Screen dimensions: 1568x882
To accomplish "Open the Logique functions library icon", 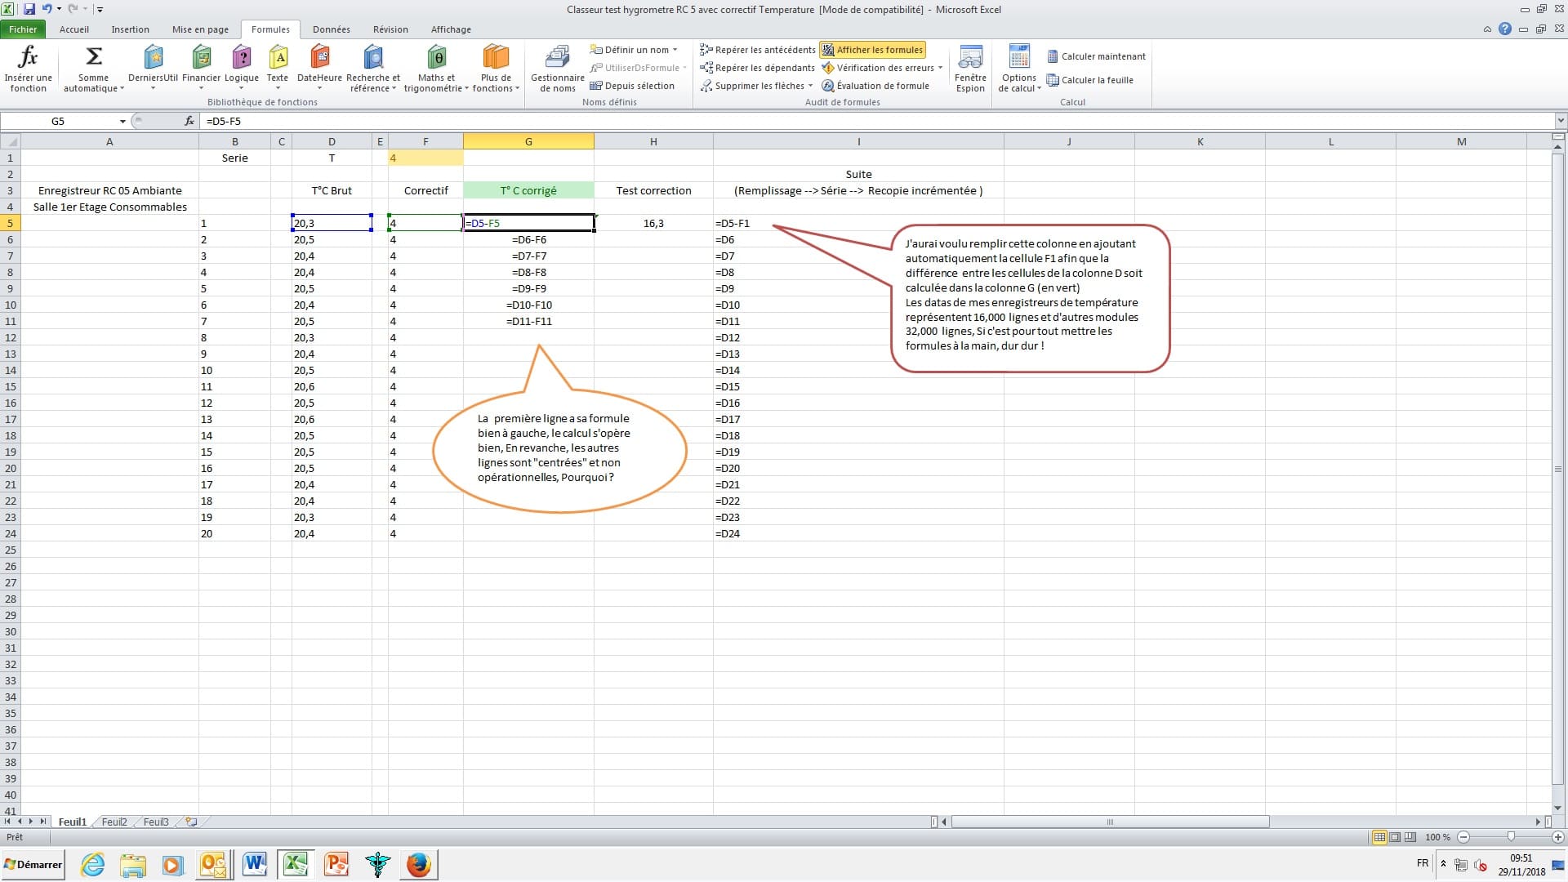I will 241,58.
